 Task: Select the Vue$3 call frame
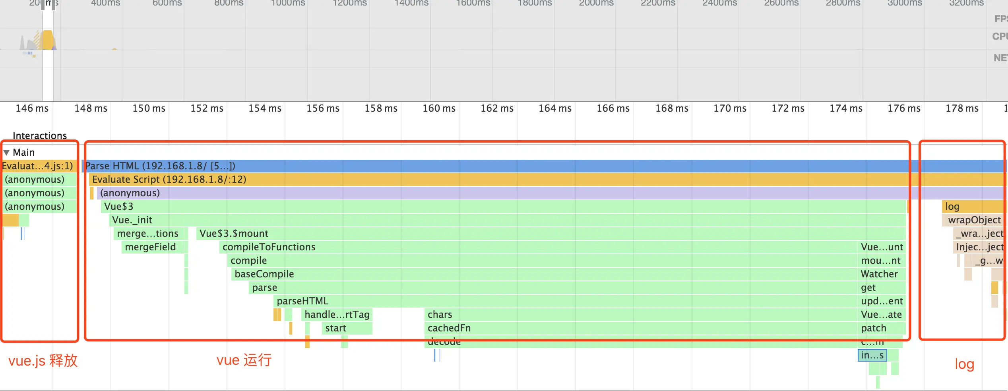tap(503, 206)
